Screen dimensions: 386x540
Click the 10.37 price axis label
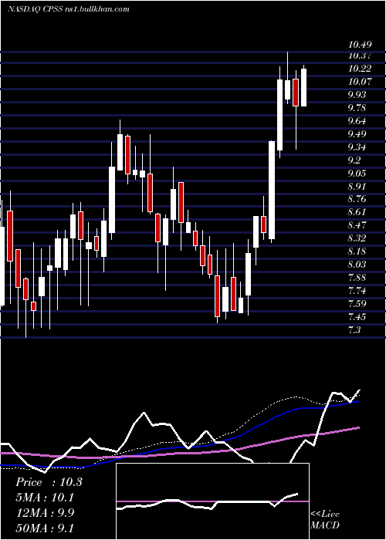coord(360,56)
